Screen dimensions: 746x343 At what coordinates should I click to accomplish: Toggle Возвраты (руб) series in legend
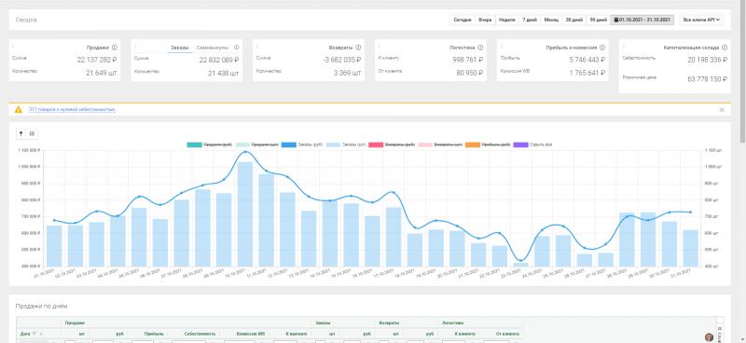[x=392, y=144]
